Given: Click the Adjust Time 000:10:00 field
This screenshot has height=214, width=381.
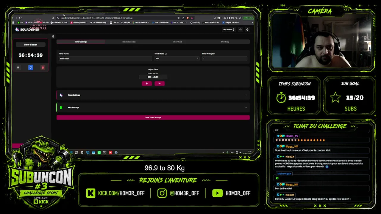Looking at the screenshot, I should 153,77.
